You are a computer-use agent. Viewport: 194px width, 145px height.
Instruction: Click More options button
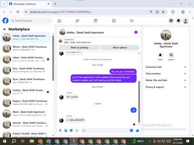[120, 48]
